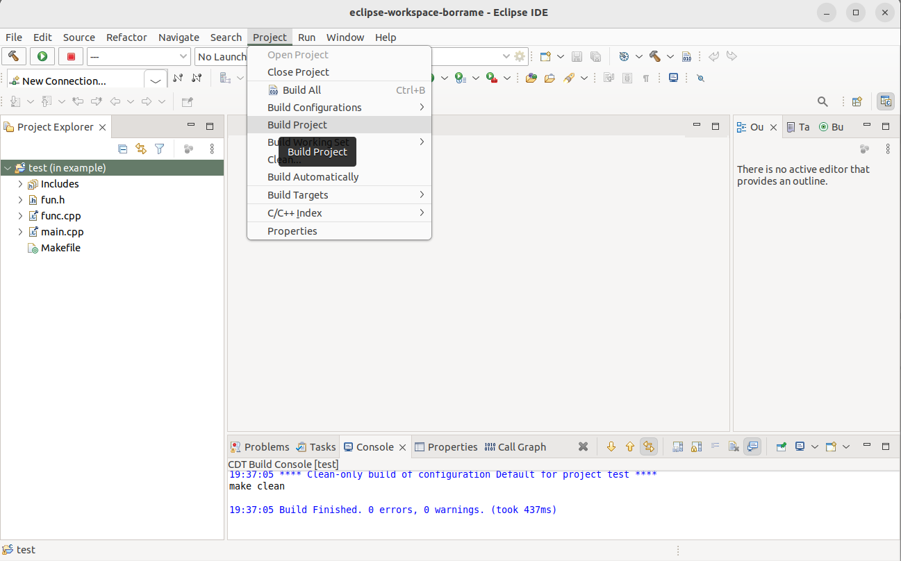Image resolution: width=901 pixels, height=561 pixels.
Task: Choose Clean... in the Project menu
Action: (x=271, y=160)
